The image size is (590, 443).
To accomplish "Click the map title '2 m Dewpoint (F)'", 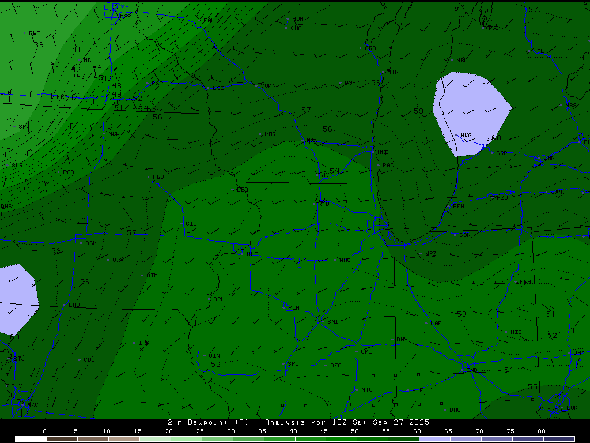I will tap(208, 422).
